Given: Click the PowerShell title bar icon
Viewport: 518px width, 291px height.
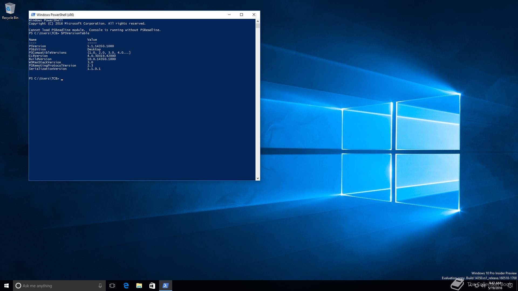Looking at the screenshot, I should pyautogui.click(x=33, y=15).
